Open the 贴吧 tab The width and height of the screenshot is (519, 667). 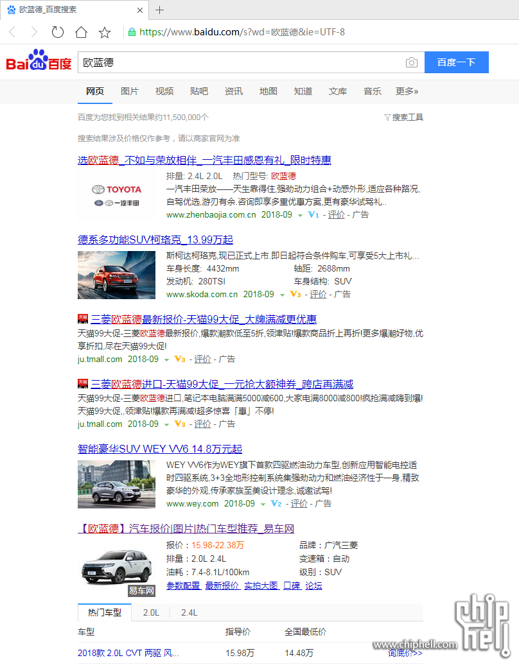click(x=199, y=91)
